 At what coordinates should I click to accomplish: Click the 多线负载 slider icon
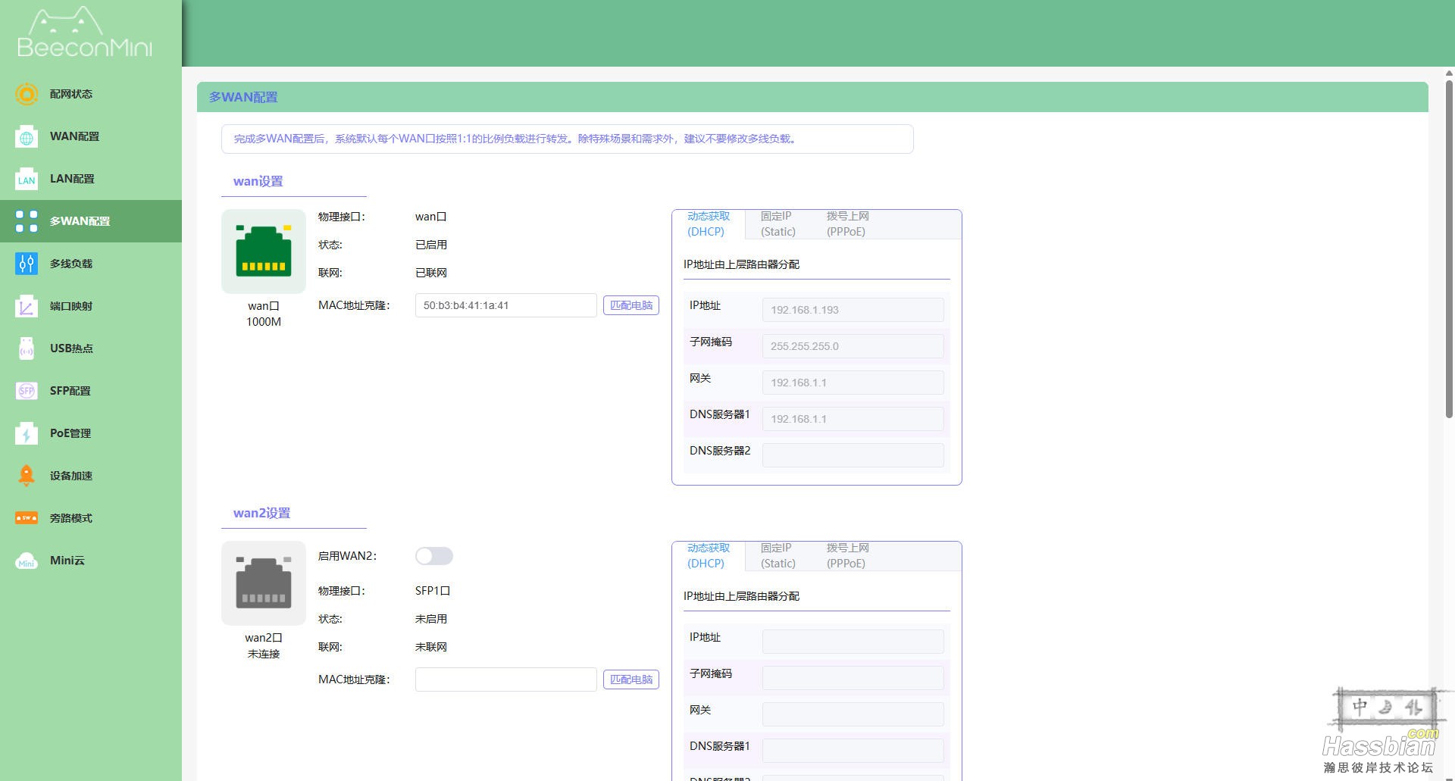pos(27,264)
